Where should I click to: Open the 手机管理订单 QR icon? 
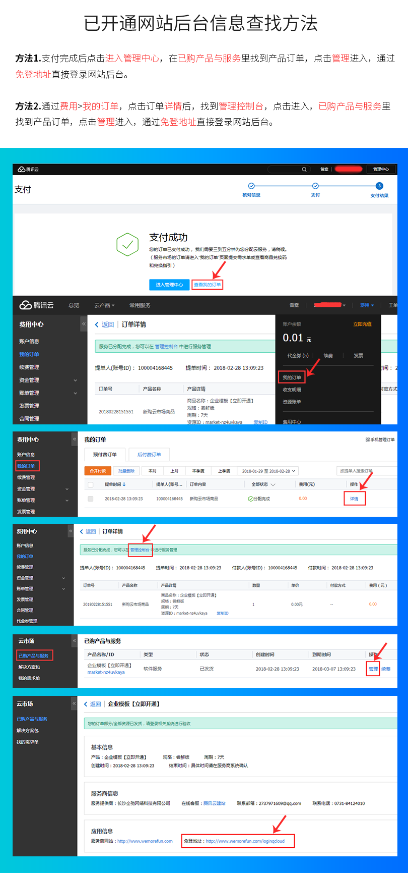click(368, 440)
